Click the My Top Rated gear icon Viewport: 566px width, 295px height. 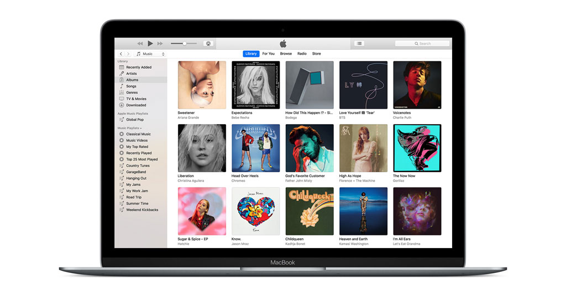click(122, 147)
